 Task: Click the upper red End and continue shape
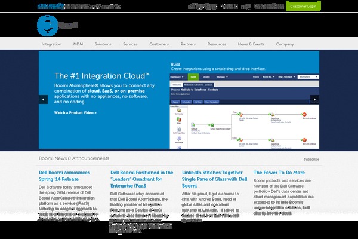click(x=304, y=114)
